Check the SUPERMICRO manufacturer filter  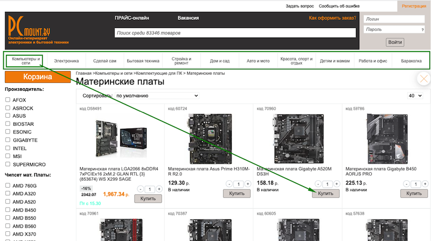pyautogui.click(x=8, y=165)
